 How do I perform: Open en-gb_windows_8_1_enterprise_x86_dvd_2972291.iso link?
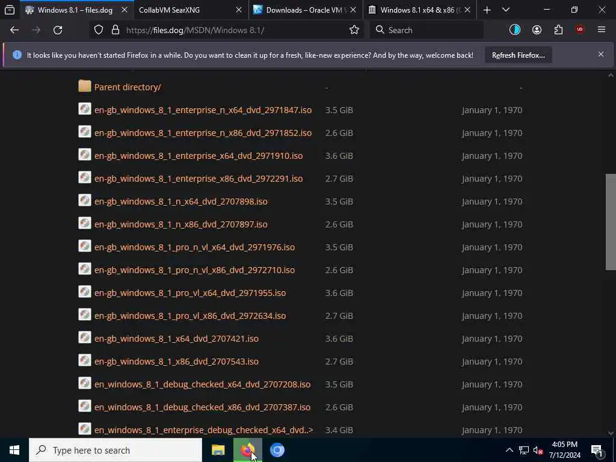[x=199, y=178]
